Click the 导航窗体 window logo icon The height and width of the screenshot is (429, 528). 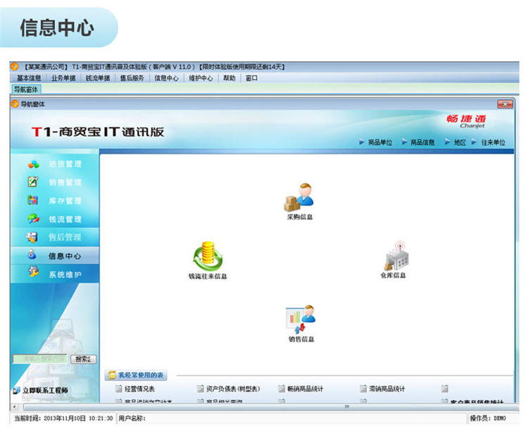15,104
